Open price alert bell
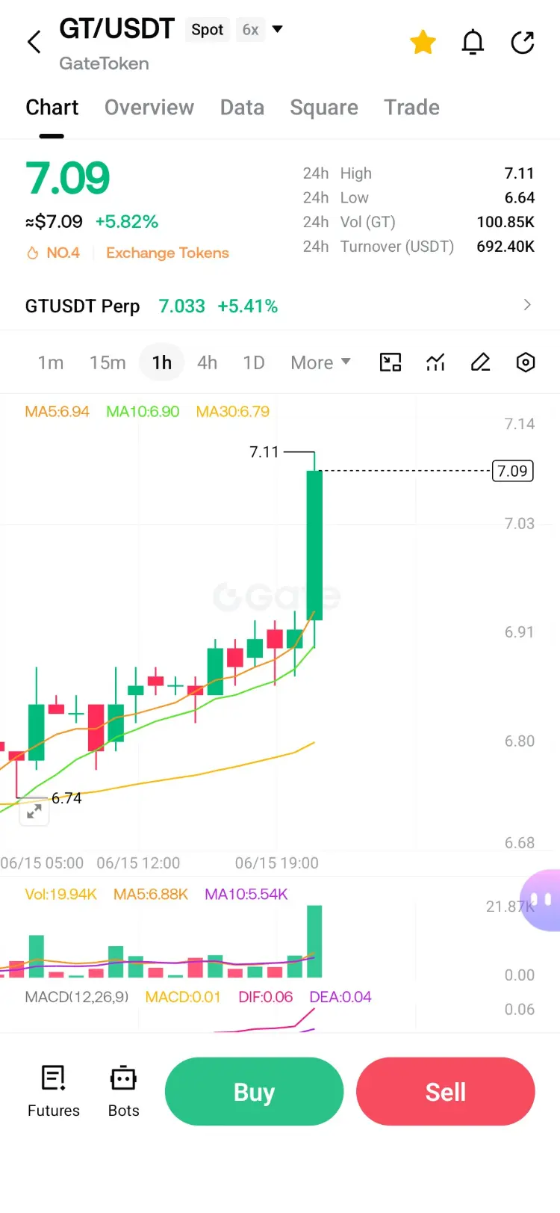 pos(473,43)
